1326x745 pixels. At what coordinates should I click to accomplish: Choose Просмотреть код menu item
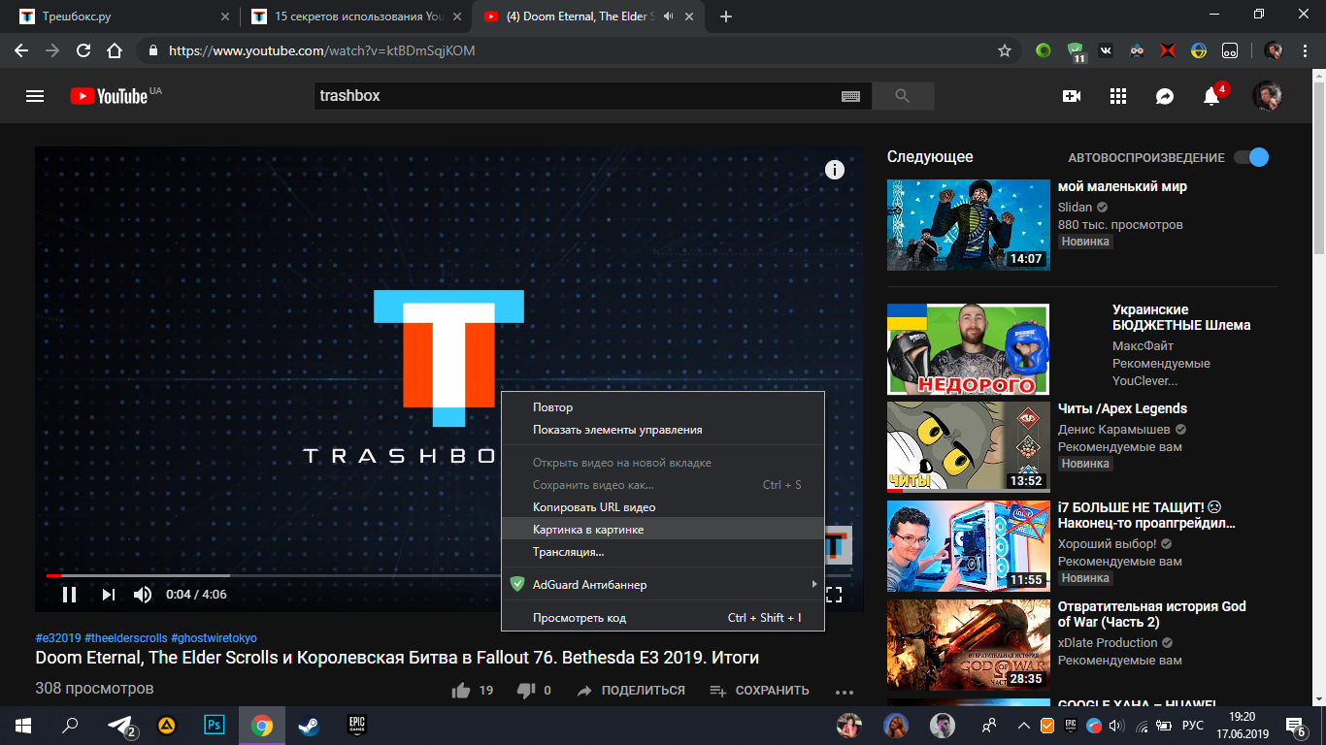663,618
